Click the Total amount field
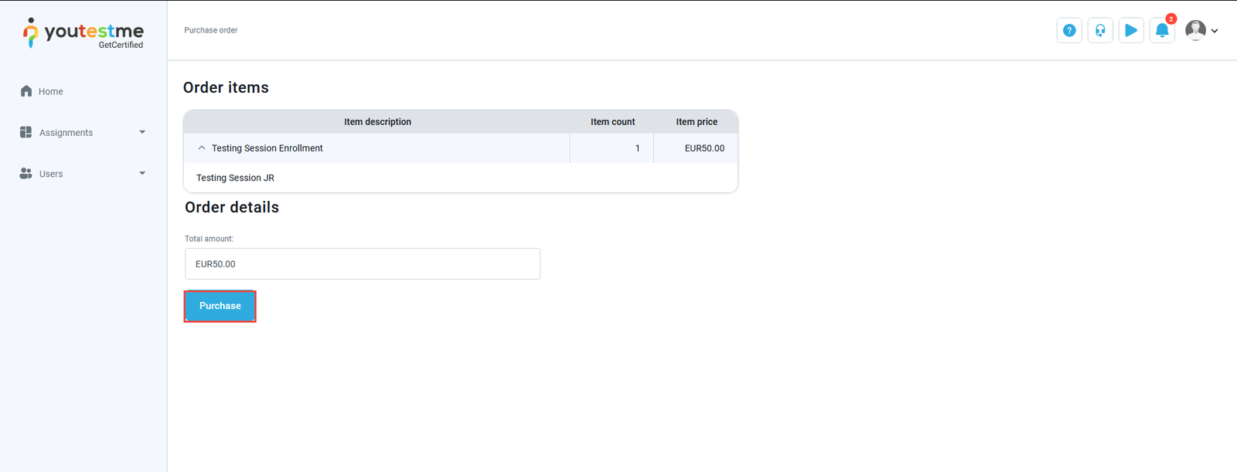1237x472 pixels. click(x=362, y=263)
